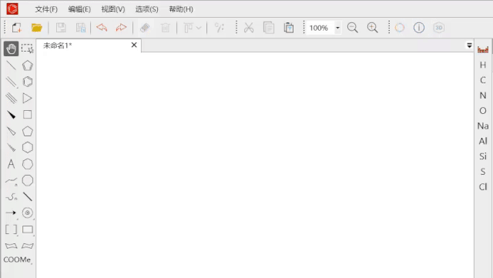This screenshot has height=278, width=493.
Task: Expand the tab list dropdown arrow
Action: (469, 45)
